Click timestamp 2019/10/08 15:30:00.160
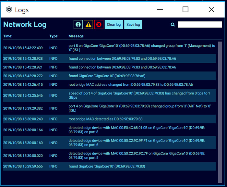 pos(23,143)
